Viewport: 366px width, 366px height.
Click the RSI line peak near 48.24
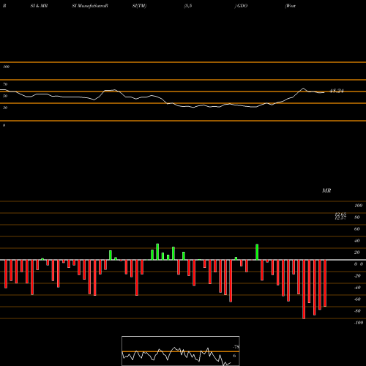(303, 88)
